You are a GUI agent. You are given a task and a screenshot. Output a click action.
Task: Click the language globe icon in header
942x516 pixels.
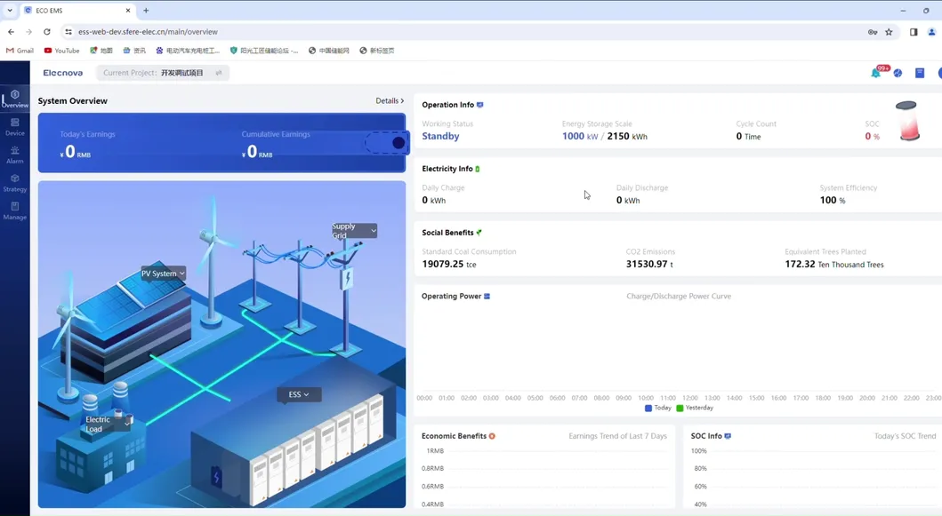897,73
